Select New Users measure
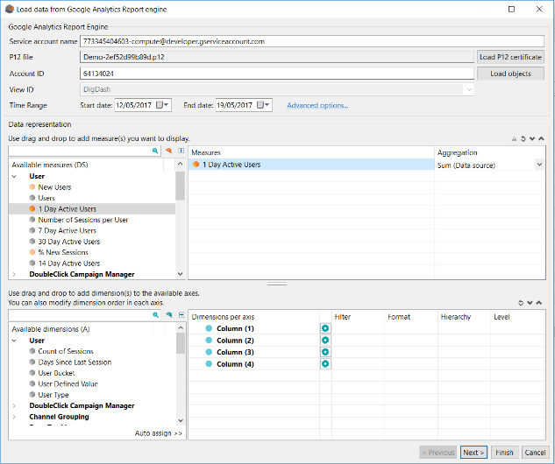This screenshot has width=555, height=464. point(54,187)
